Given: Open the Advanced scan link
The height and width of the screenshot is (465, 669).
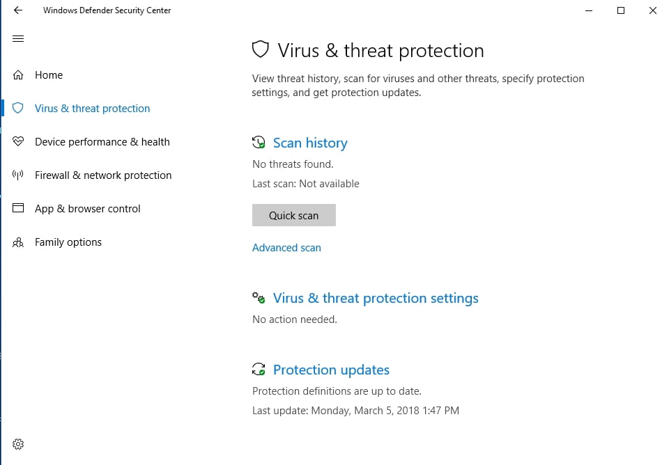Looking at the screenshot, I should point(286,247).
